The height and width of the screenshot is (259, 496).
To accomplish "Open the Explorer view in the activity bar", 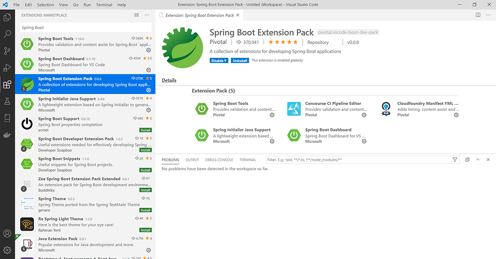I will click(7, 17).
